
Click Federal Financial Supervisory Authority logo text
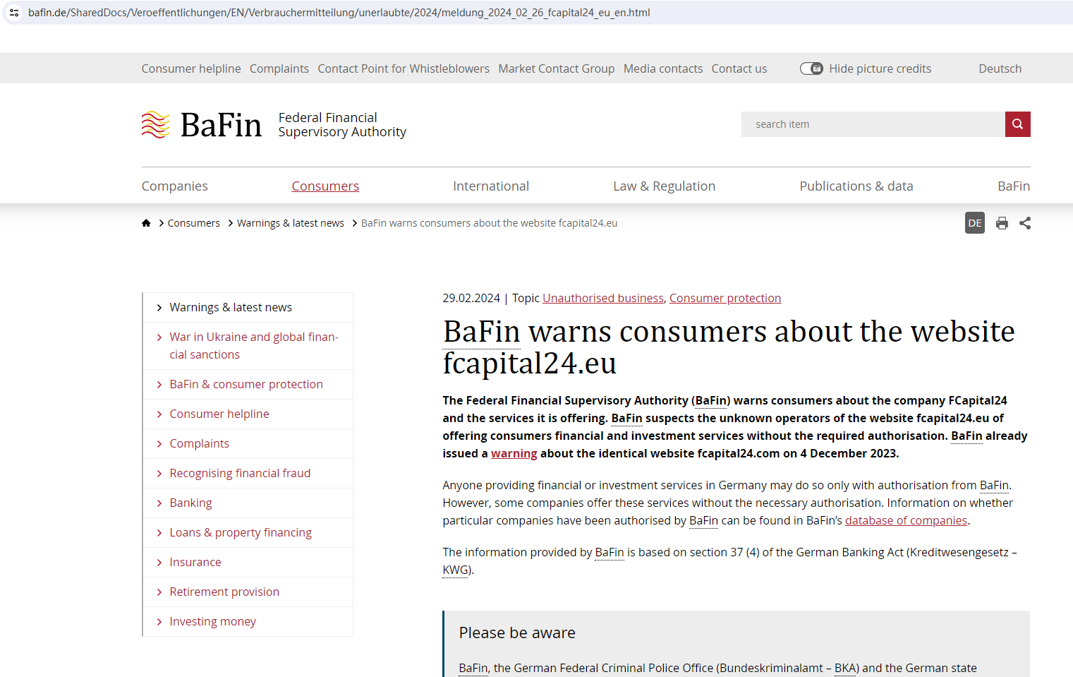342,125
